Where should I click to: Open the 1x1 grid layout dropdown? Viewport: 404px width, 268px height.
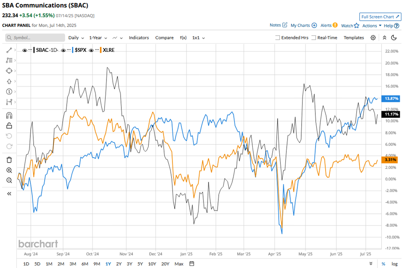pos(198,38)
